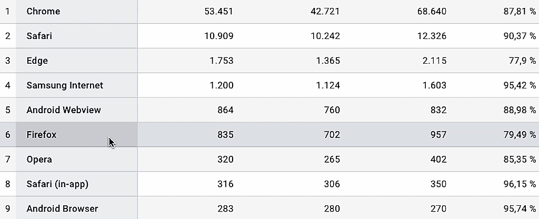The image size is (539, 219).
Task: Click Opera's 265 value
Action: point(332,160)
